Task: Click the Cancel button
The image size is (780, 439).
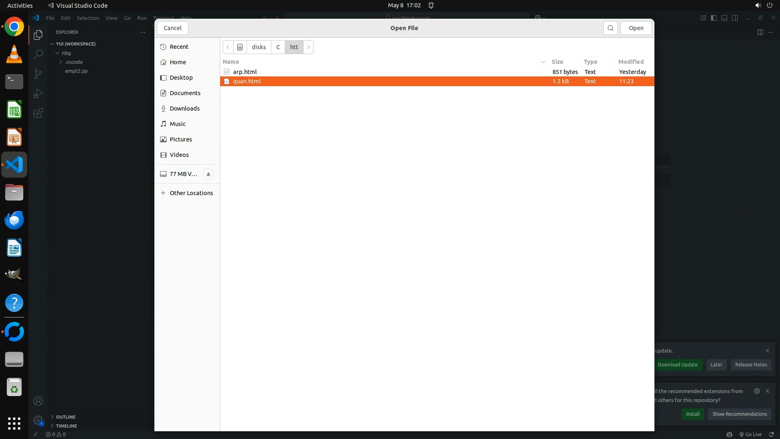Action: pos(173,28)
